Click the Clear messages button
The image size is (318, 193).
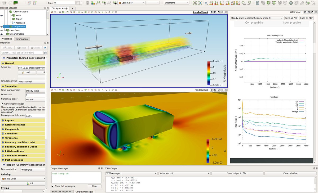tap(95, 186)
